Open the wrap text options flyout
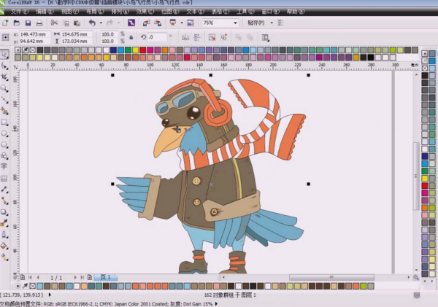This screenshot has height=307, width=438. click(x=265, y=37)
